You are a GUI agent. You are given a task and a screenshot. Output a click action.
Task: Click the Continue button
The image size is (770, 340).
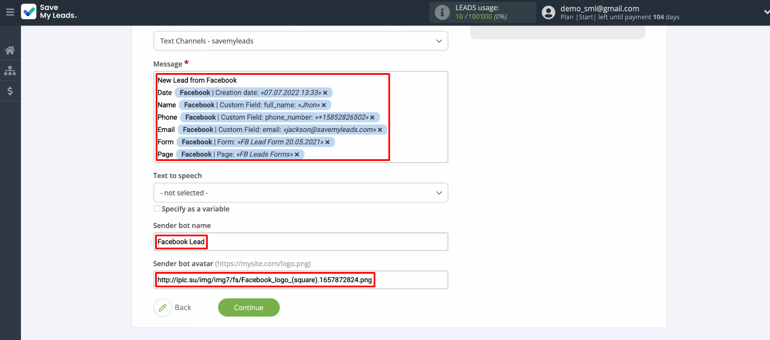pos(249,307)
